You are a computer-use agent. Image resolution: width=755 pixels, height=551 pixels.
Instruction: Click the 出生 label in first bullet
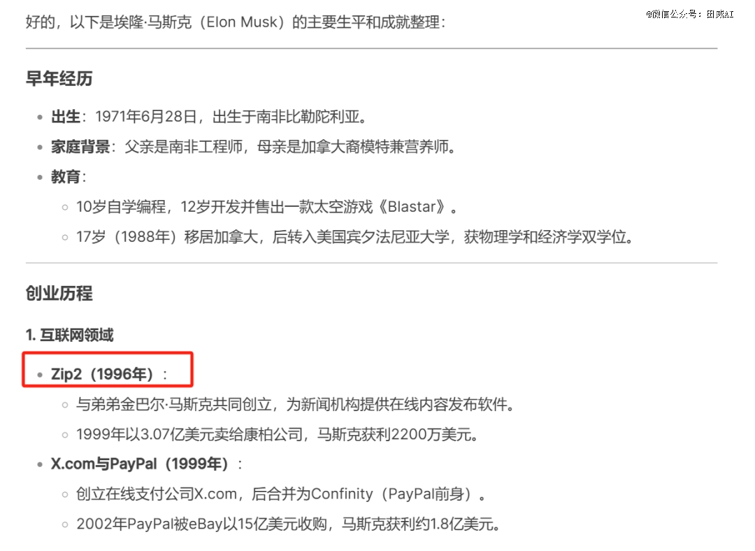(66, 117)
